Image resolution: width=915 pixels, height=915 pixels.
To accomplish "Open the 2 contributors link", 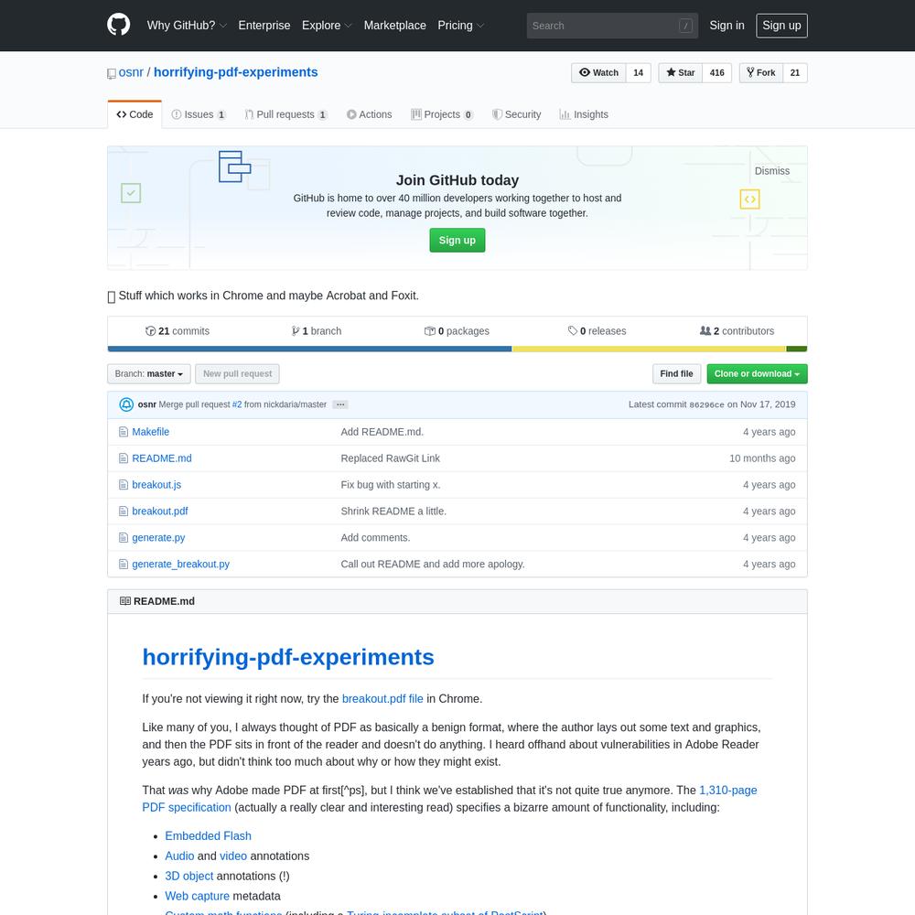I will click(x=737, y=331).
